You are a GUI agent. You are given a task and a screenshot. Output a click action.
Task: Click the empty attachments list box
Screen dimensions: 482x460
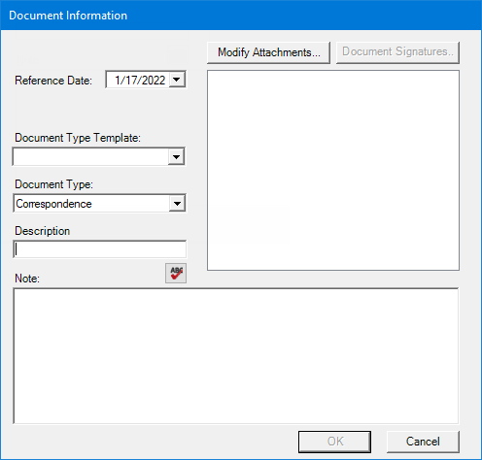point(333,170)
